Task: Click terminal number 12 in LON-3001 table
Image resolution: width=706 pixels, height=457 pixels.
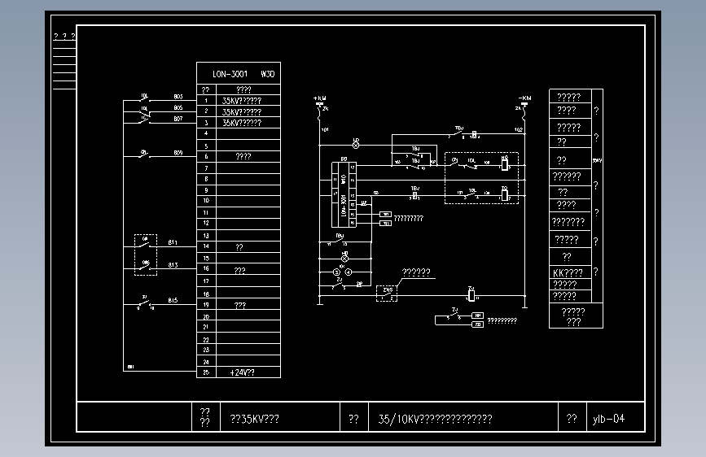Action: pos(206,223)
